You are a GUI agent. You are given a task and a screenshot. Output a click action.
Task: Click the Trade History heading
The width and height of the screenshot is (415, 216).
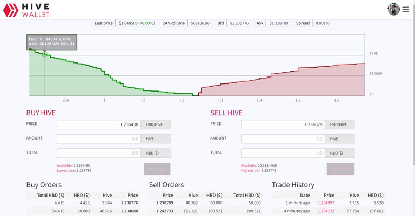tap(293, 185)
